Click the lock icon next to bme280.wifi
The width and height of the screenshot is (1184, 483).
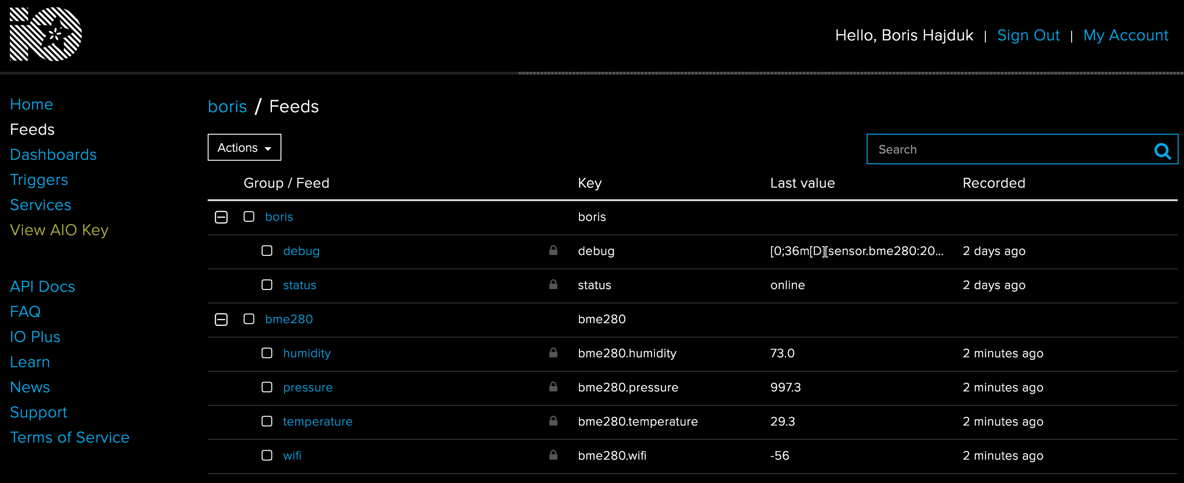coord(553,456)
